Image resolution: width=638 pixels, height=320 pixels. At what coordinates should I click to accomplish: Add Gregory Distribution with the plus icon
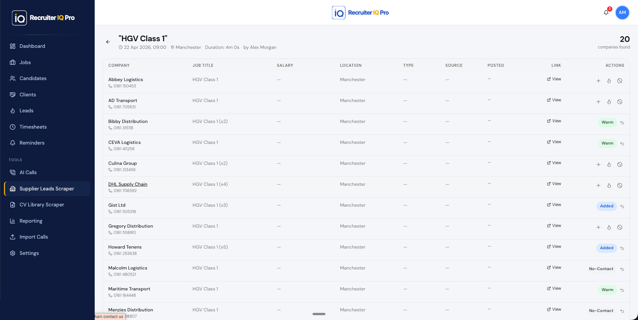(598, 227)
